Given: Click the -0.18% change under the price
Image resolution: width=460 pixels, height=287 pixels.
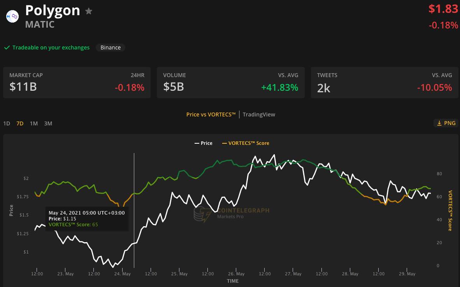Looking at the screenshot, I should pyautogui.click(x=443, y=25).
